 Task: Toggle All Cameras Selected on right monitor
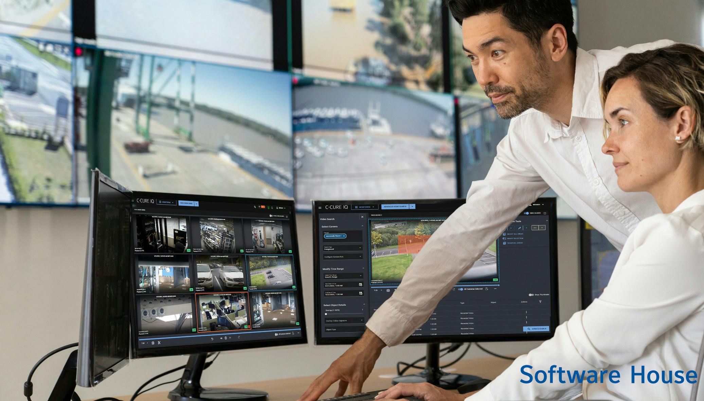click(x=461, y=289)
